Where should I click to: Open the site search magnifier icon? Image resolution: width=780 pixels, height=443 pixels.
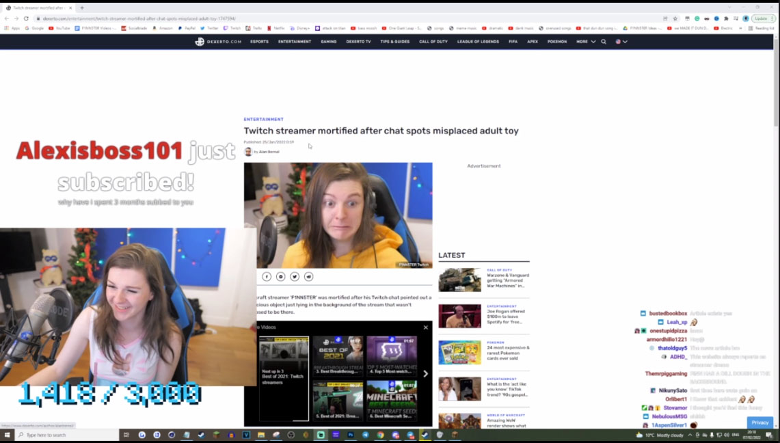pyautogui.click(x=604, y=42)
